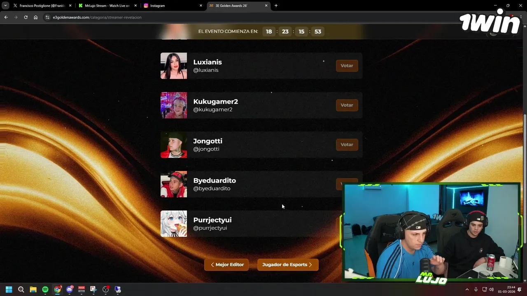Switch to the MrLujo Stream tab

[107, 6]
